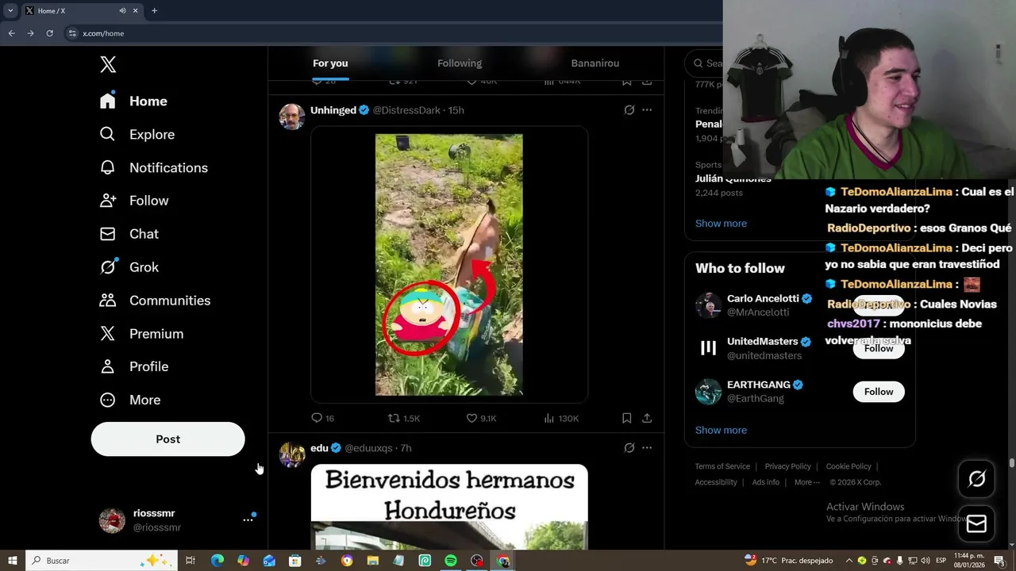This screenshot has width=1016, height=571.
Task: Open the Unhinged display name link
Action: pos(333,110)
